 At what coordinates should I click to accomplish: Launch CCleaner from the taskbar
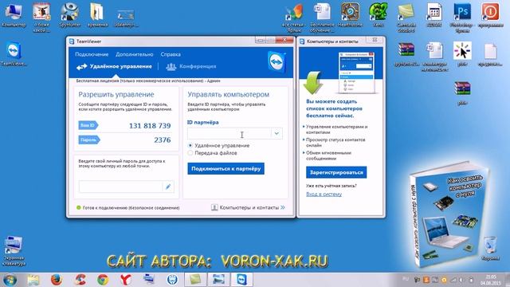pyautogui.click(x=80, y=280)
